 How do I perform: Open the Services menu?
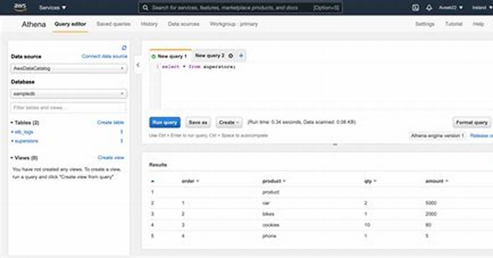tap(52, 8)
